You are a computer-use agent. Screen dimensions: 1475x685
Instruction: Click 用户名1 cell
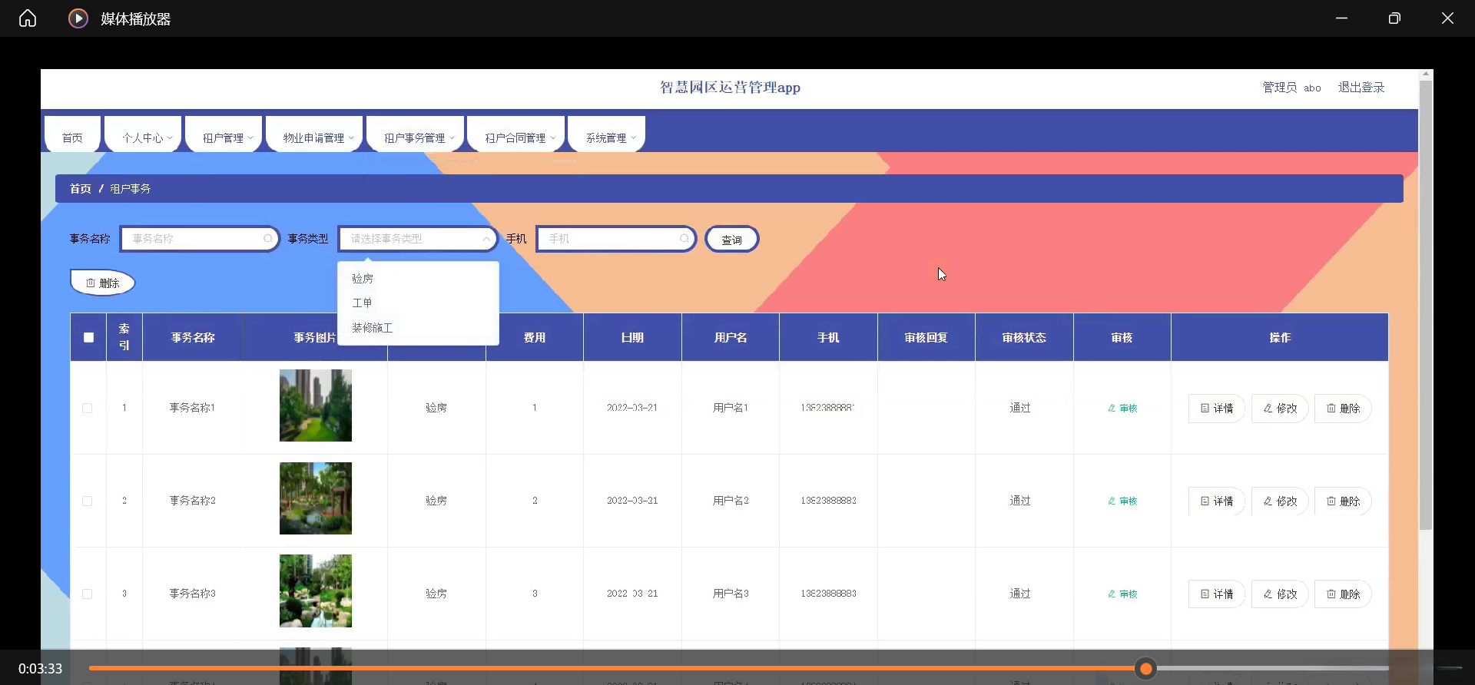coord(731,408)
